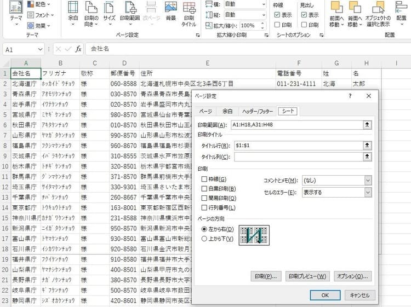Click the タイトル列 collapse dialog icon
411x307 pixels.
367,157
